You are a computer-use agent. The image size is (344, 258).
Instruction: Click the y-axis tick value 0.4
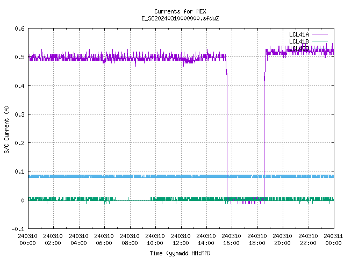coord(19,86)
